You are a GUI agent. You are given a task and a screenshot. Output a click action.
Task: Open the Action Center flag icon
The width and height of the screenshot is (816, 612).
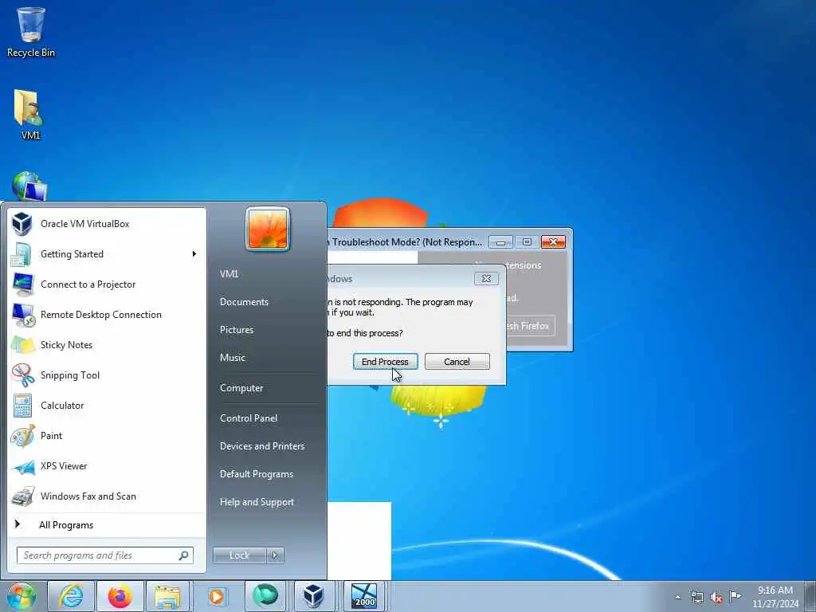coord(735,596)
